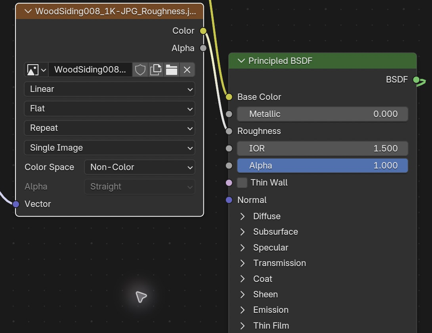
Task: Click the Roughness input socket
Action: [229, 131]
